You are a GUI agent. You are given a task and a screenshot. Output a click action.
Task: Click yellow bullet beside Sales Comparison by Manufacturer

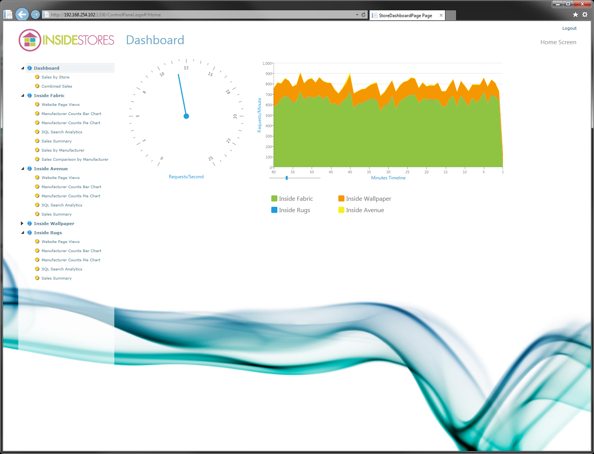point(37,159)
